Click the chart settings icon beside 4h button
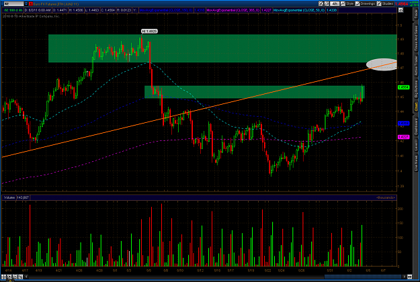This screenshot has width=420, height=282. coord(327,4)
